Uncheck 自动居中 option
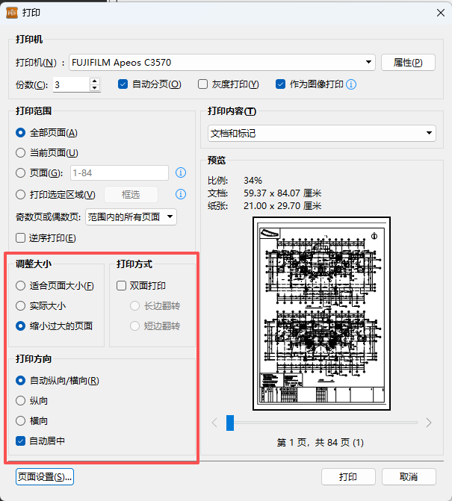The width and height of the screenshot is (452, 501). pos(21,441)
